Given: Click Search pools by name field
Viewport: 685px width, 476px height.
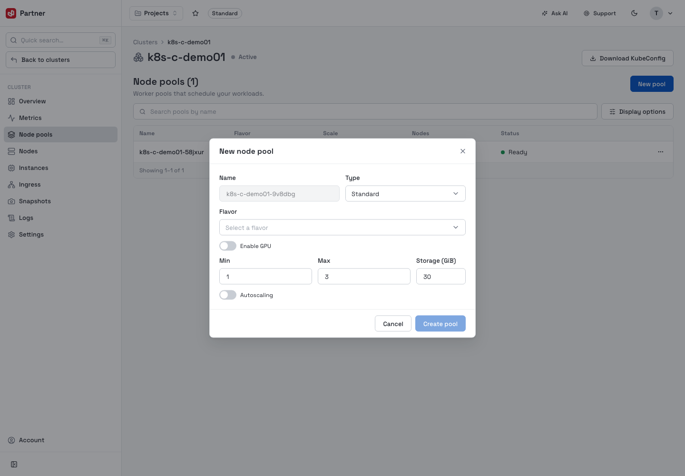Looking at the screenshot, I should click(x=365, y=112).
